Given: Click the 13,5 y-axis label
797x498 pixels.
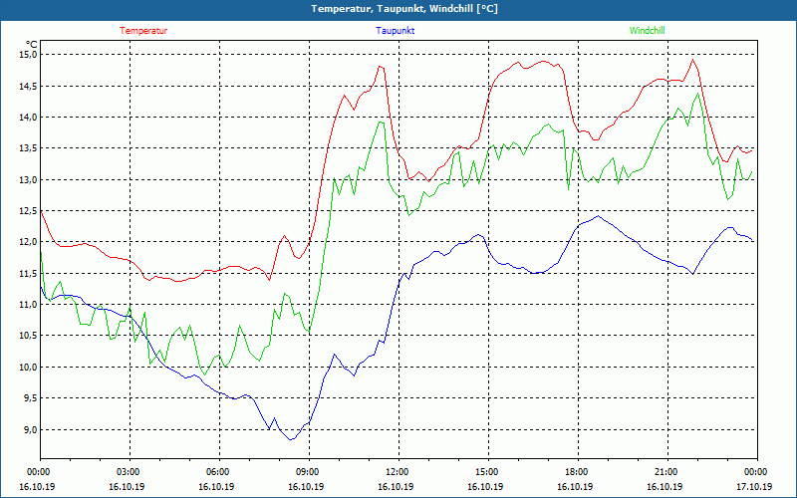Looking at the screenshot, I should pyautogui.click(x=29, y=148).
